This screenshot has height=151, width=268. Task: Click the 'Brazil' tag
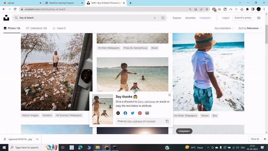pyautogui.click(x=155, y=48)
